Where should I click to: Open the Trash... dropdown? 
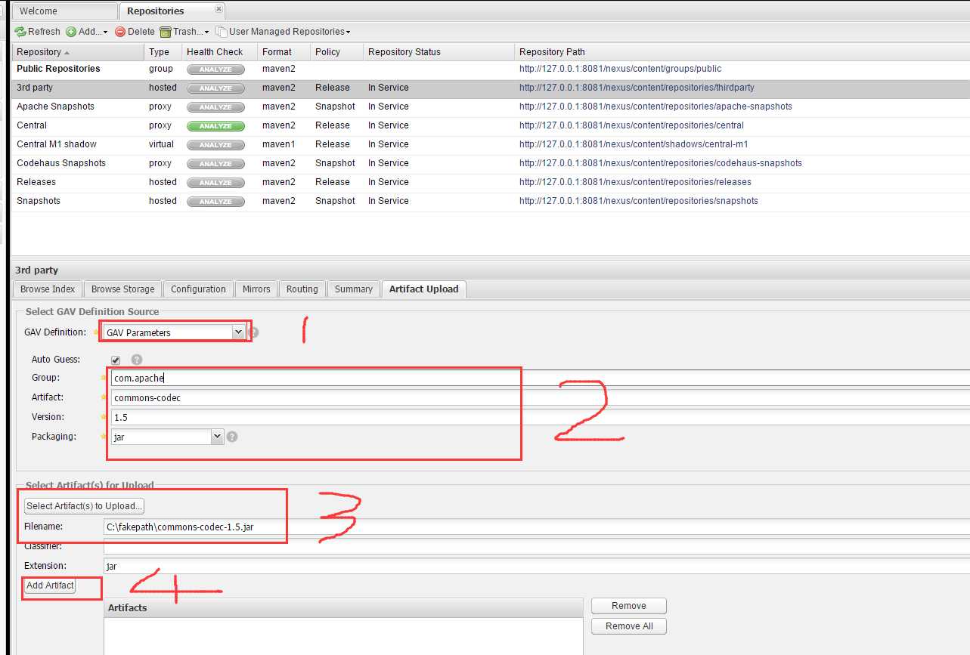click(x=184, y=32)
